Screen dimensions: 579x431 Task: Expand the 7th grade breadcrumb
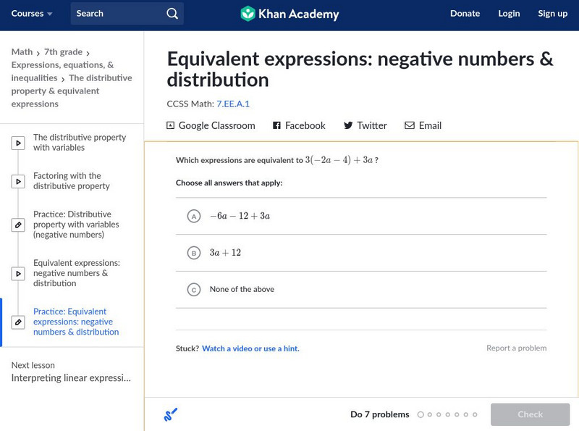[x=88, y=51]
